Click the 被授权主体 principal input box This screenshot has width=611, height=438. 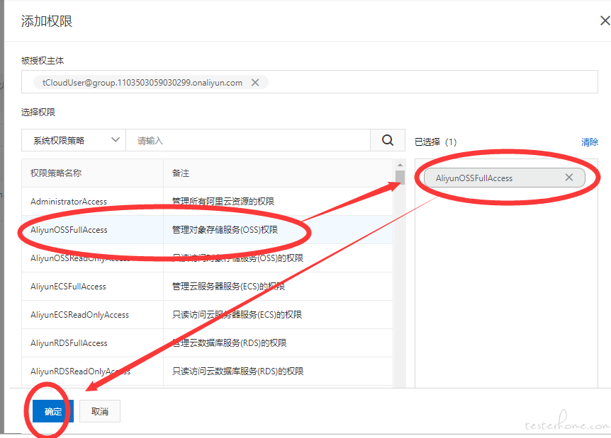coord(309,82)
